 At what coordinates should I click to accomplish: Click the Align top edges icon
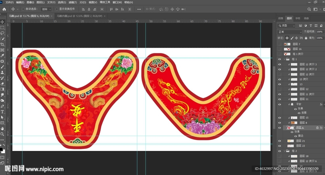coord(111,9)
